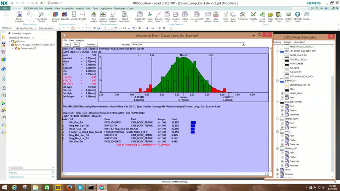Open the 3DCS-NX log
The width and height of the screenshot is (340, 191).
point(279,17)
